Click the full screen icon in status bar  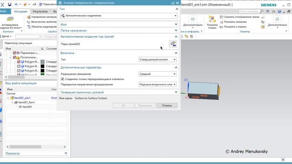coord(283,160)
